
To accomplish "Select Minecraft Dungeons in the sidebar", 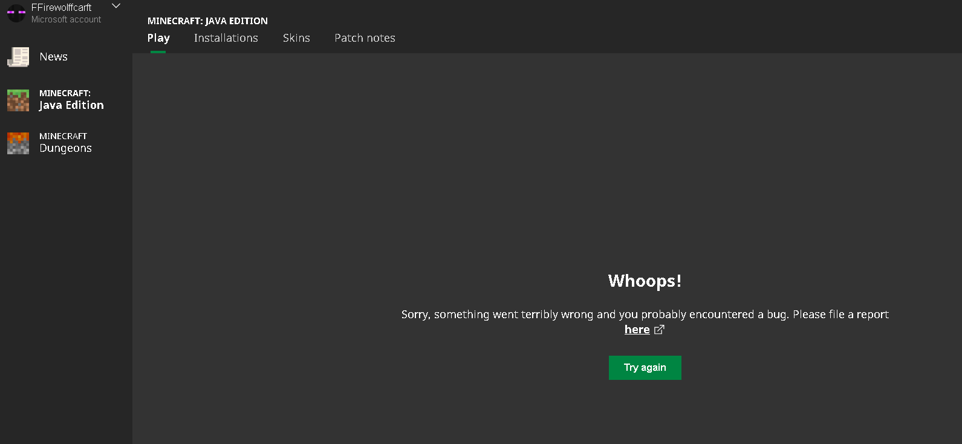I will pyautogui.click(x=66, y=143).
